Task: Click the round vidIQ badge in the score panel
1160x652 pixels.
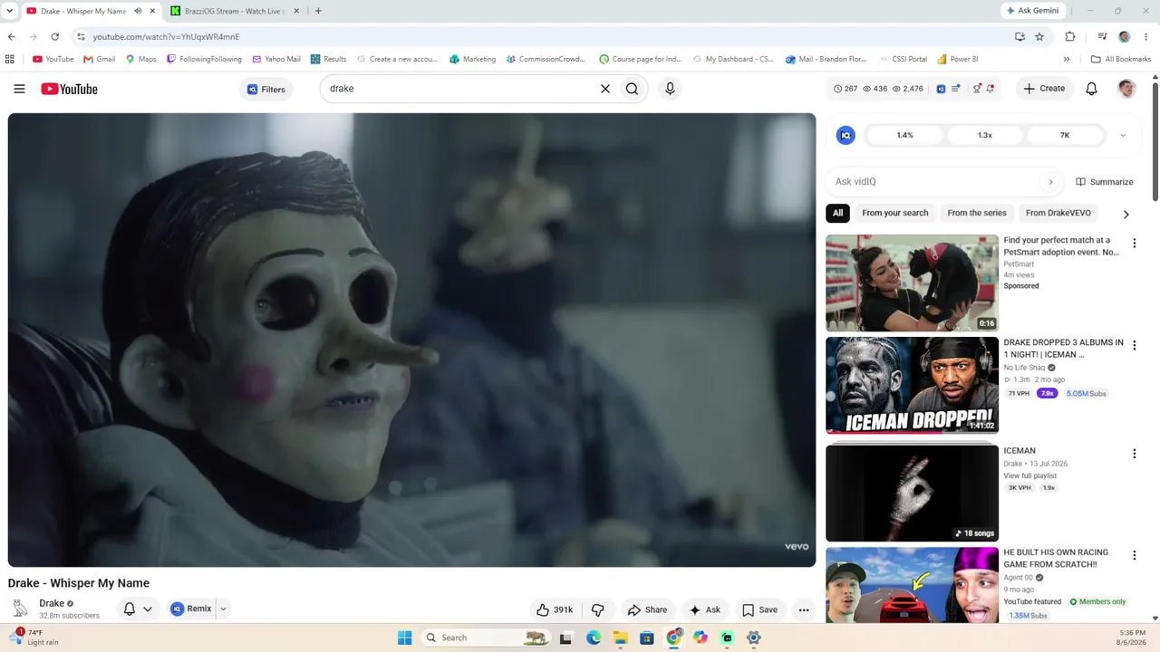Action: point(846,135)
